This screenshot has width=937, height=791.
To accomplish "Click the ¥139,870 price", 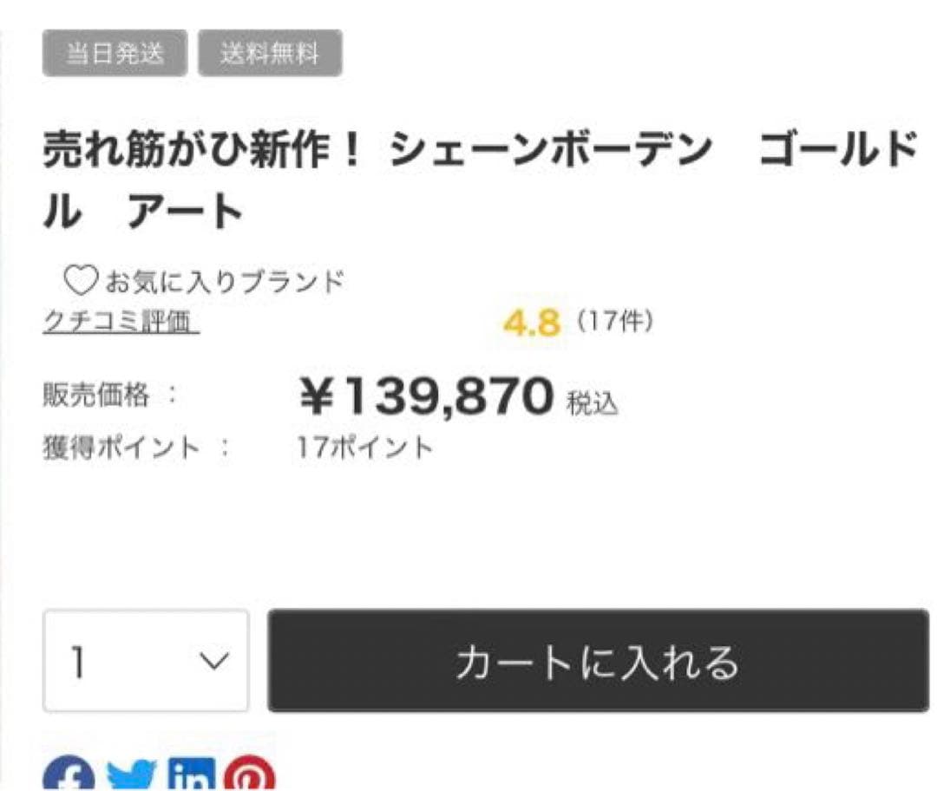I will [x=426, y=398].
